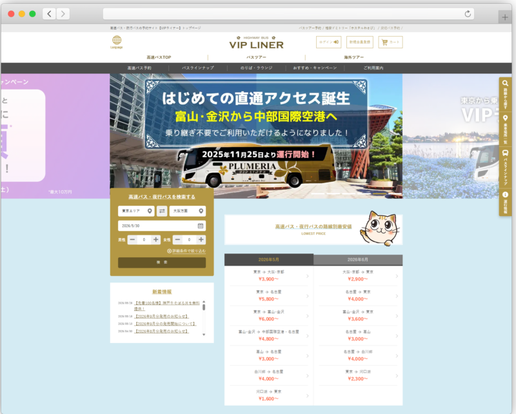Image resolution: width=516 pixels, height=414 pixels.
Task: Select the バスツアー tab
Action: coord(256,57)
